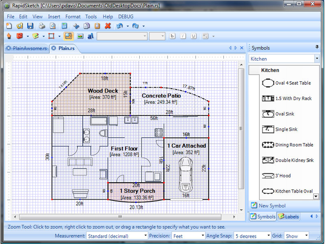325x244 pixels.
Task: Click the Undo arrow icon
Action: coord(119,26)
